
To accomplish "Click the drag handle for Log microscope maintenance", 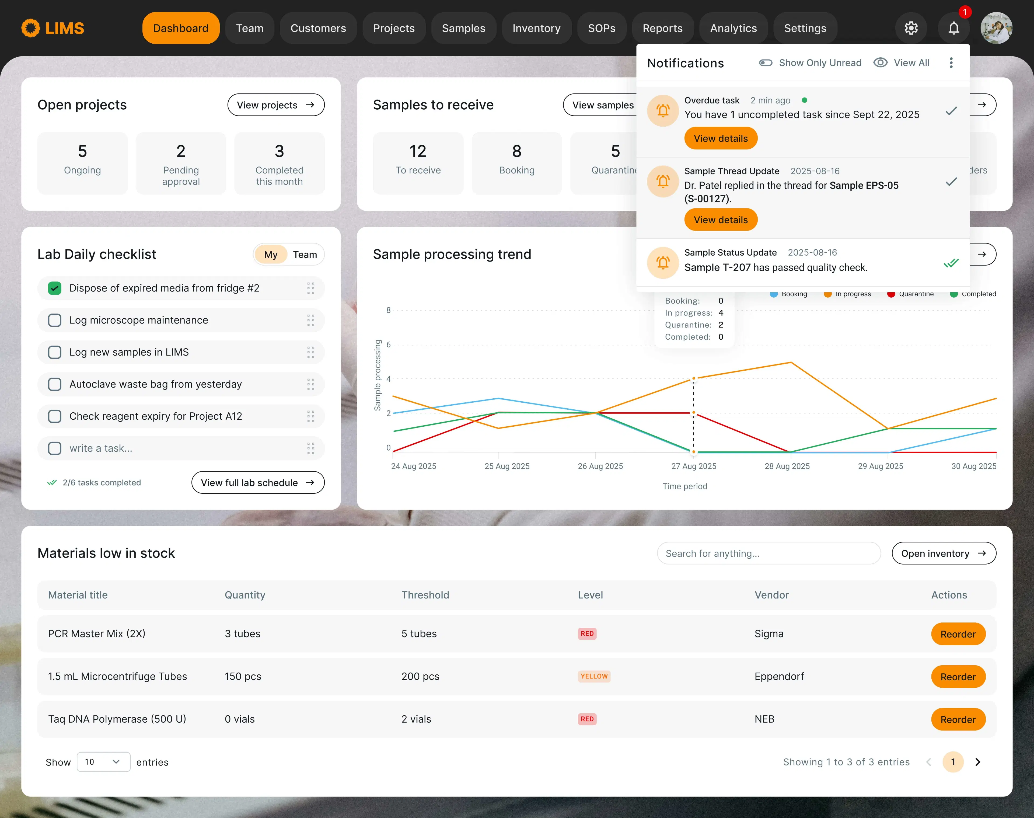I will (311, 321).
